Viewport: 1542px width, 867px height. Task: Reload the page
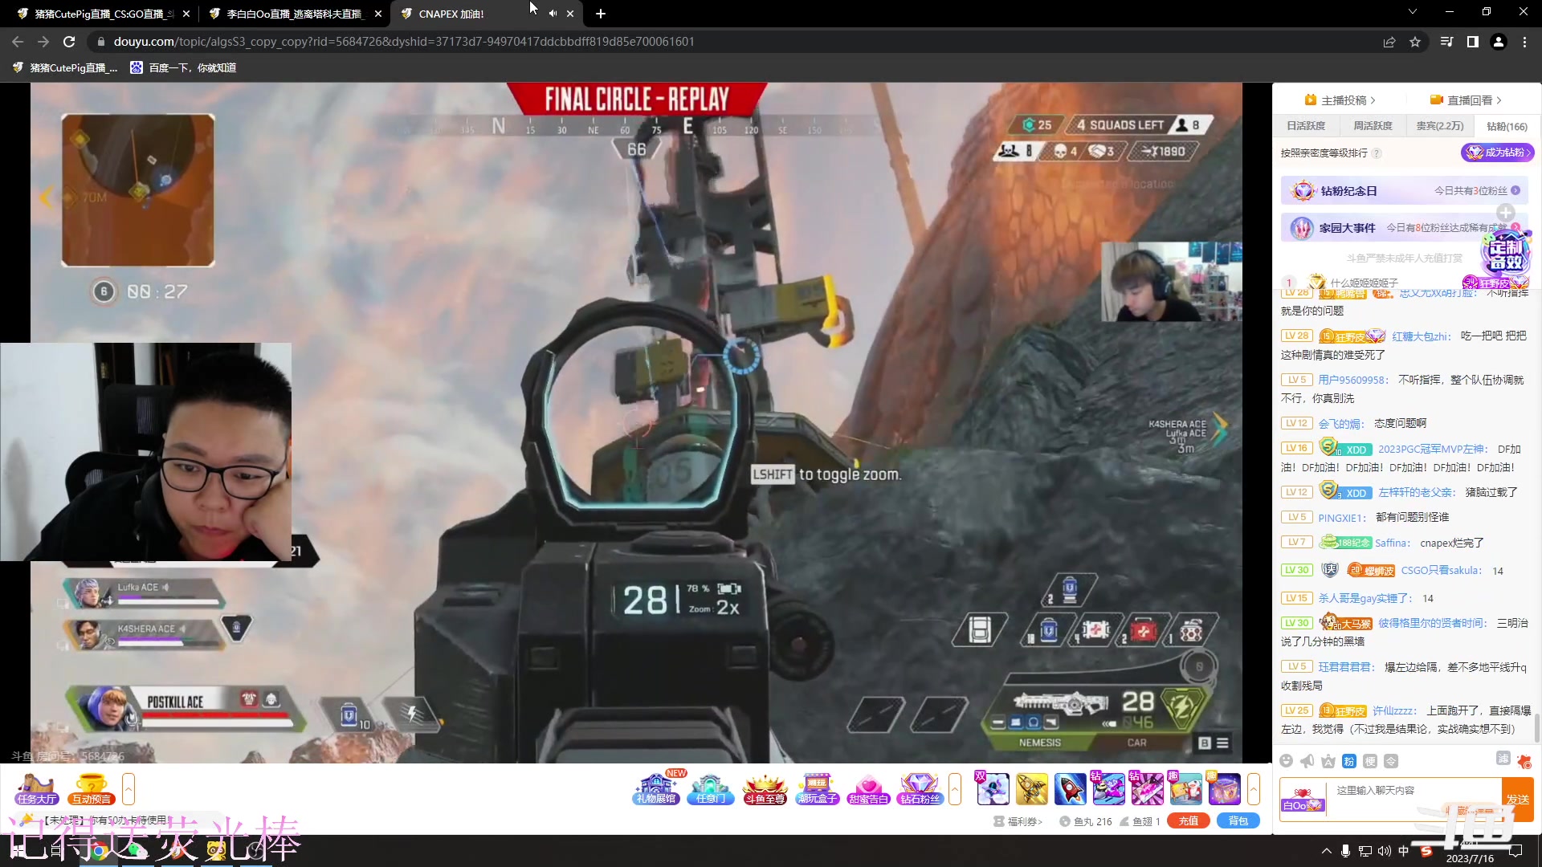pos(69,42)
